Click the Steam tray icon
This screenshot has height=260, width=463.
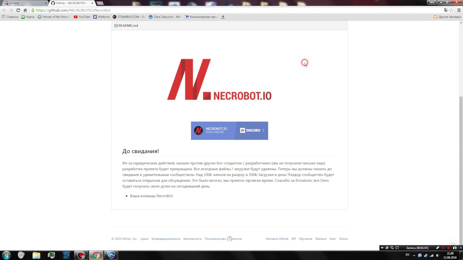[x=426, y=255]
